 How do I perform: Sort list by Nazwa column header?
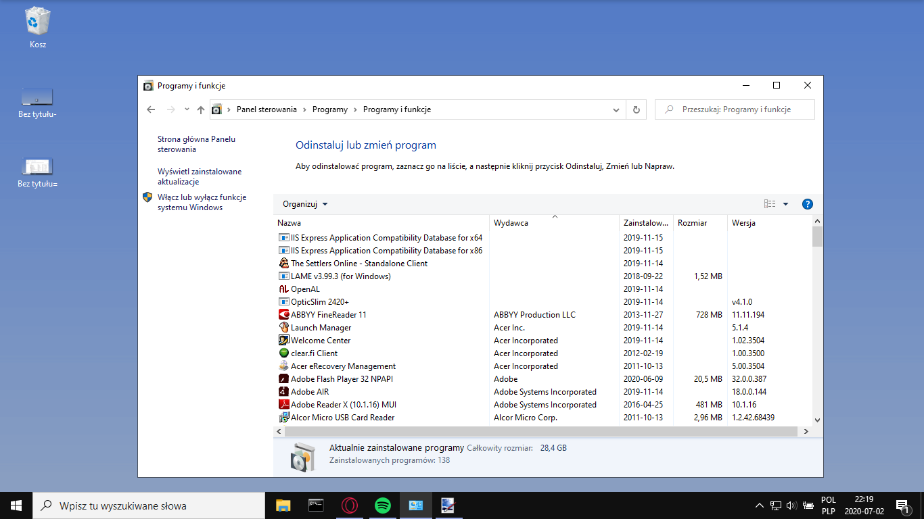click(x=382, y=223)
